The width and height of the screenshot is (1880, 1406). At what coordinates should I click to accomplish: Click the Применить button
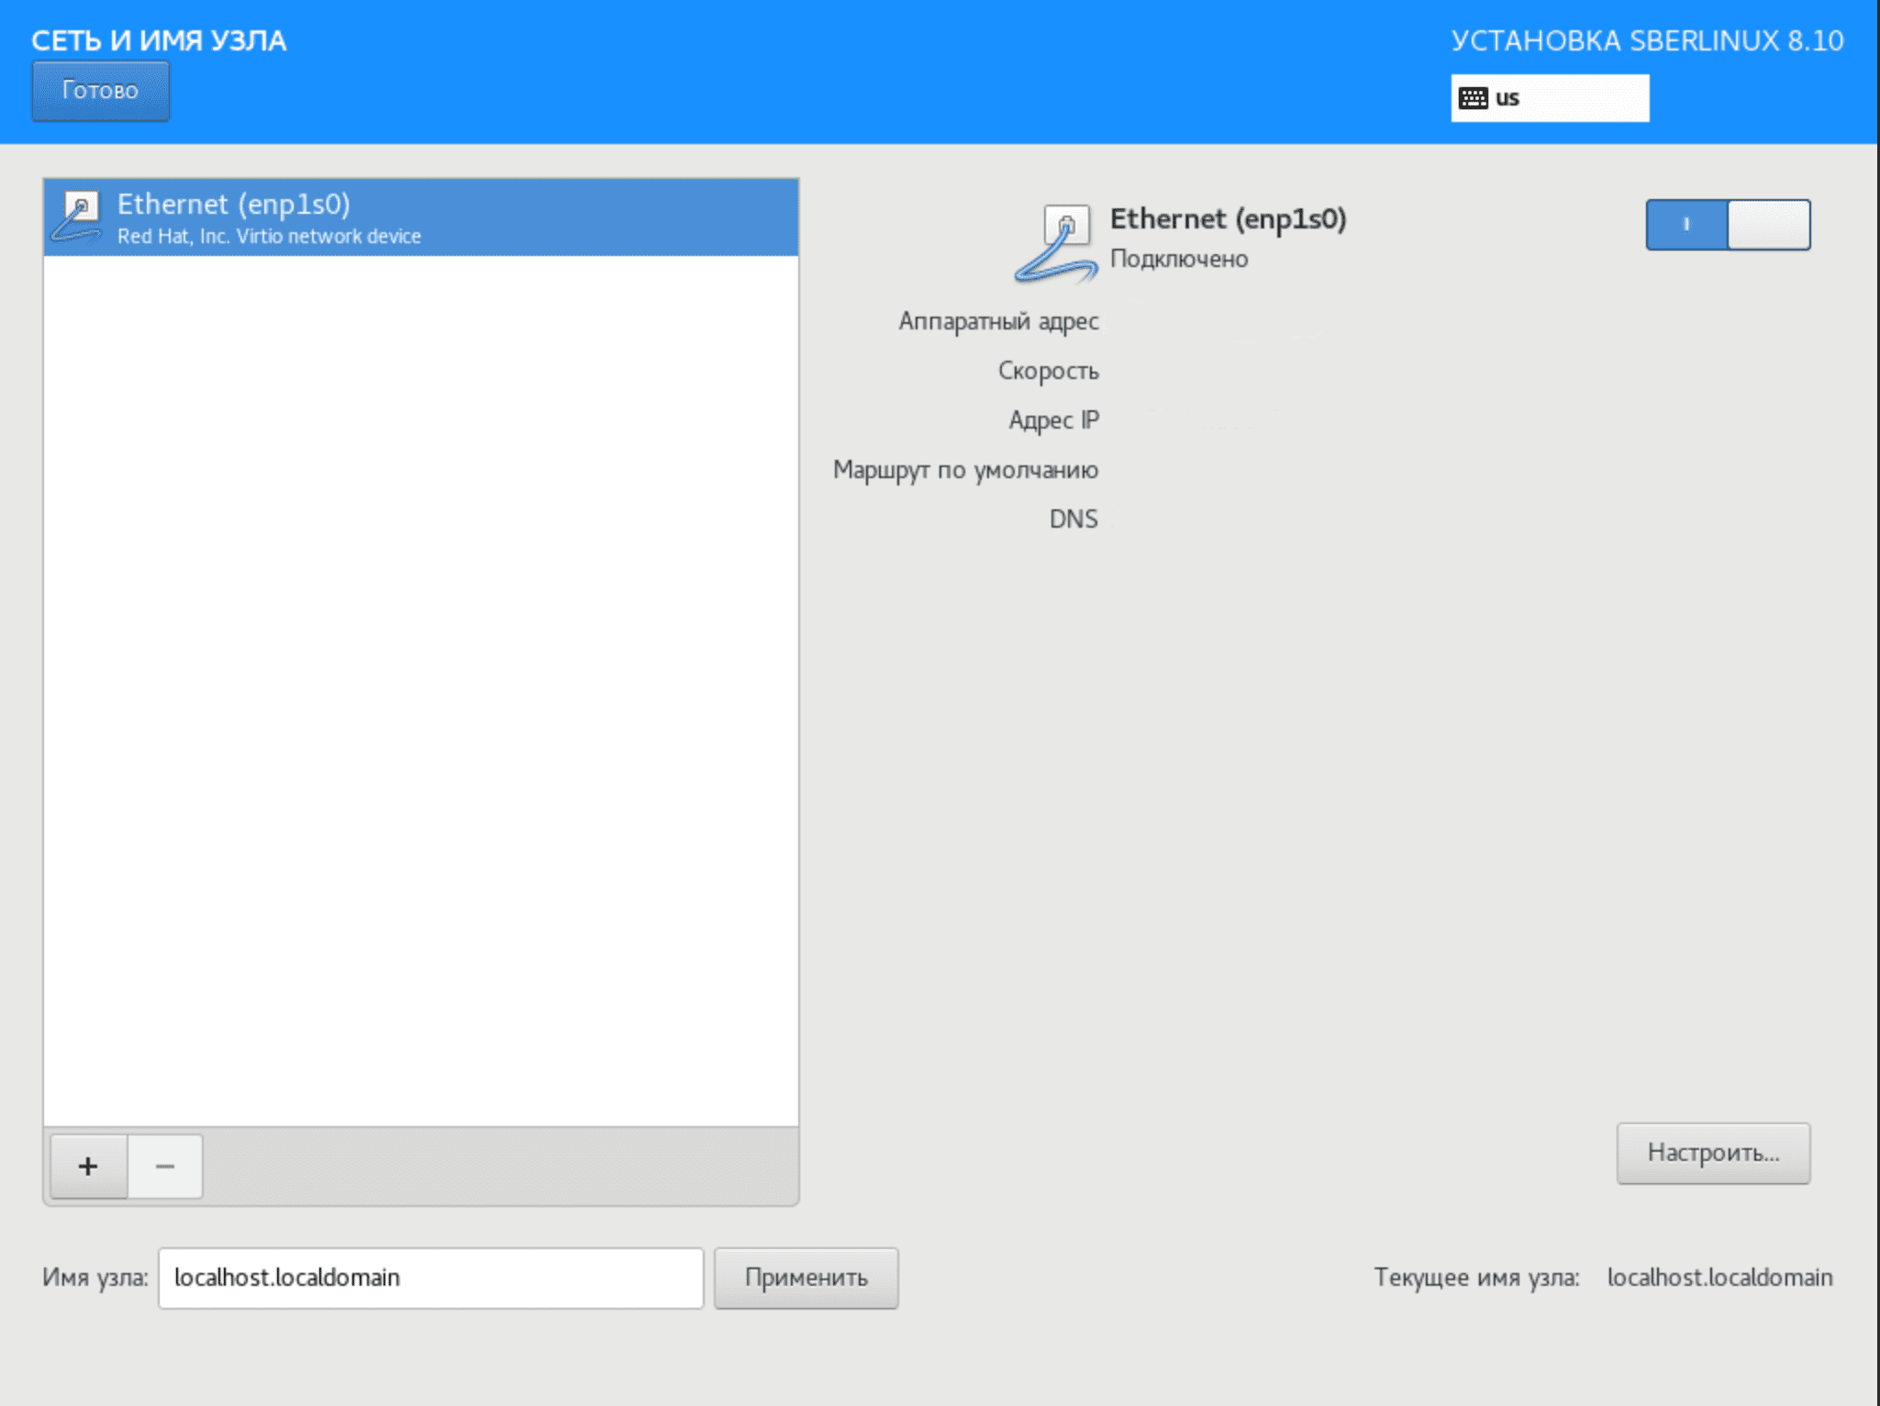click(x=806, y=1278)
